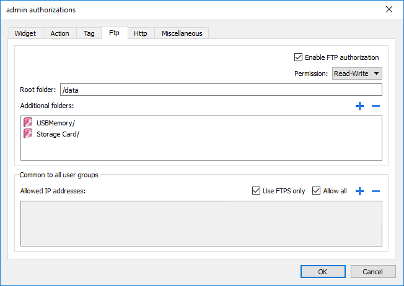Uncheck the Allow all checkbox
Screen dimensions: 404x286
point(317,191)
